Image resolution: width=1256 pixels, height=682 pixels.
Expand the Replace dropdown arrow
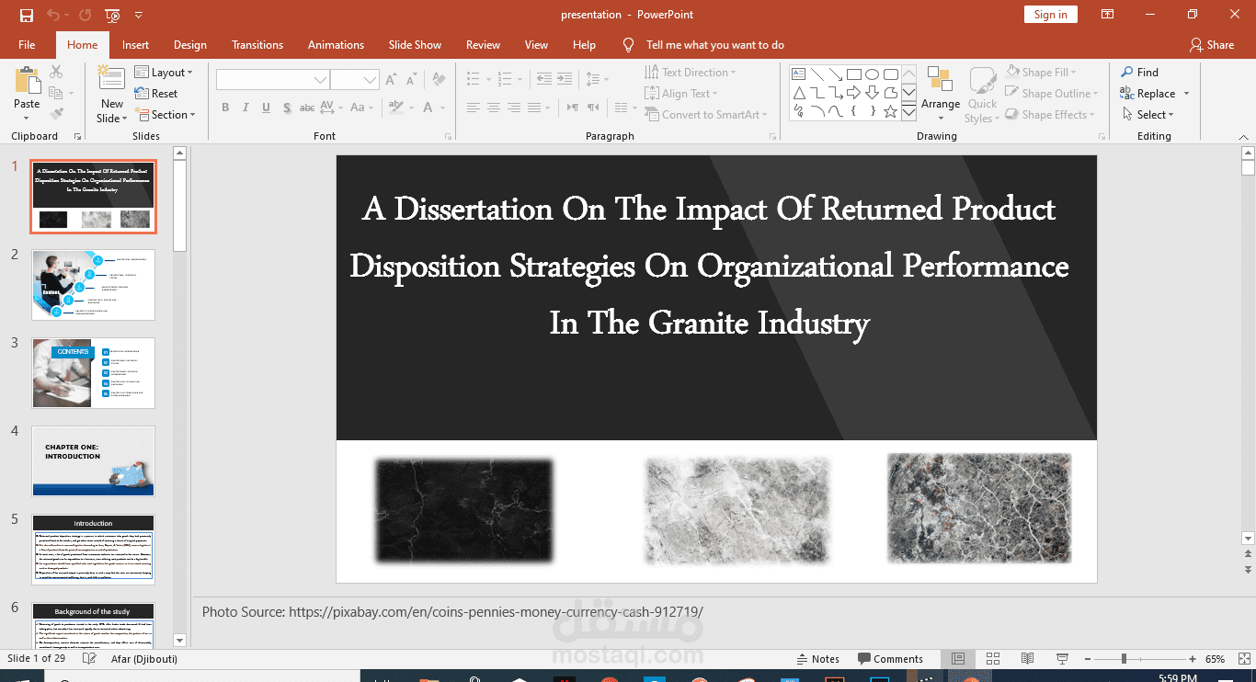coord(1186,94)
